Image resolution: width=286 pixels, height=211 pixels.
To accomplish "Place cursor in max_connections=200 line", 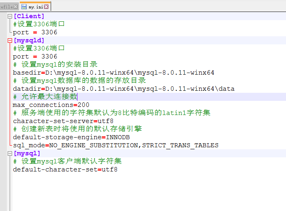I will (51, 105).
